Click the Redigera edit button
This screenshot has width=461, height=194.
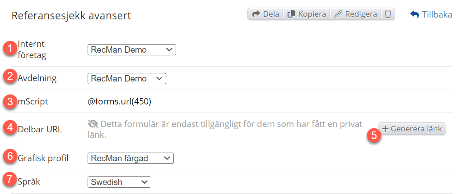(x=355, y=14)
